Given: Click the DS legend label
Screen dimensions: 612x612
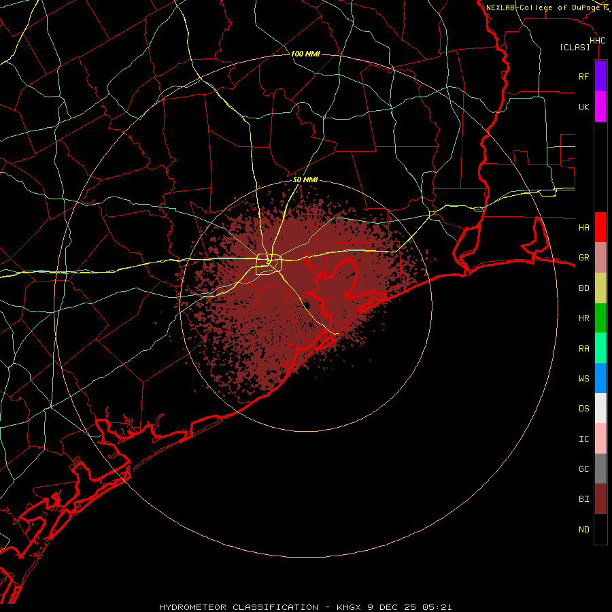Looking at the screenshot, I should (x=583, y=409).
